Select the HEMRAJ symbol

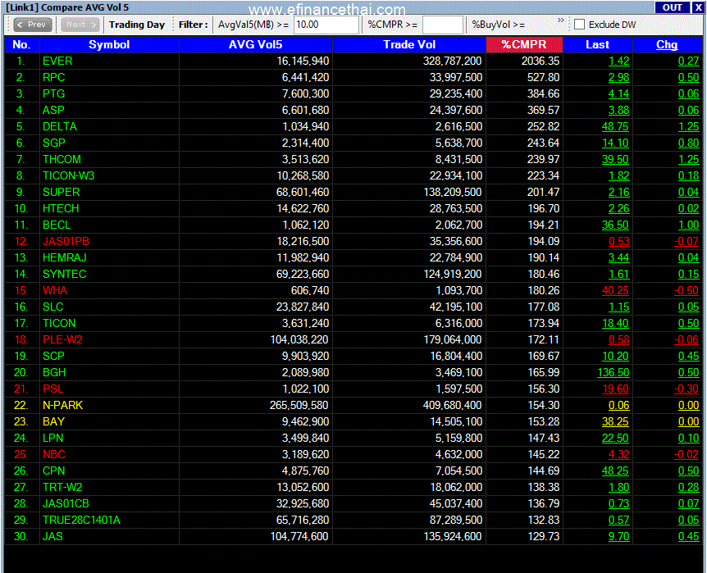[x=65, y=258]
